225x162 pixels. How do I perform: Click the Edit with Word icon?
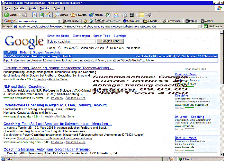coord(132,15)
